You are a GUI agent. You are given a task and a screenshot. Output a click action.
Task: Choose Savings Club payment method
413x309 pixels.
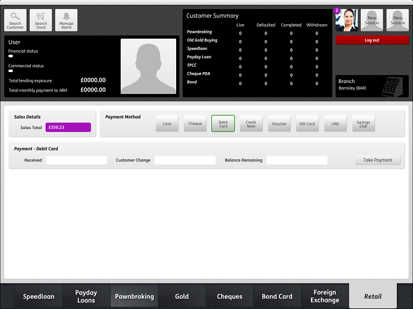(363, 124)
